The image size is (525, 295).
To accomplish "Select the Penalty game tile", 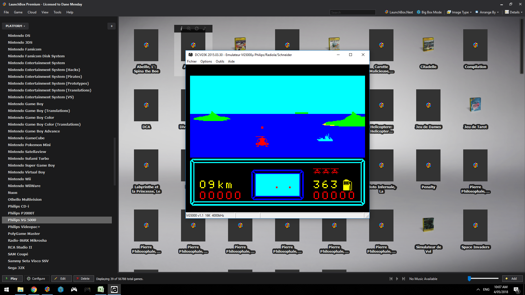I will point(428,165).
